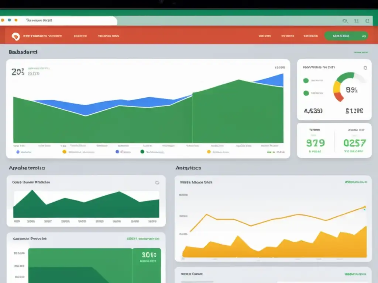Click the middle icon in browser top-right bar

pyautogui.click(x=356, y=21)
